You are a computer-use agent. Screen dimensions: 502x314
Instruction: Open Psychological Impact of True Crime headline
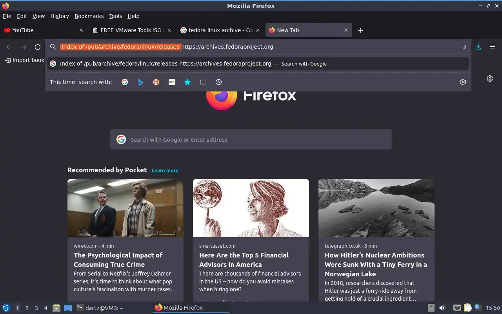point(118,260)
